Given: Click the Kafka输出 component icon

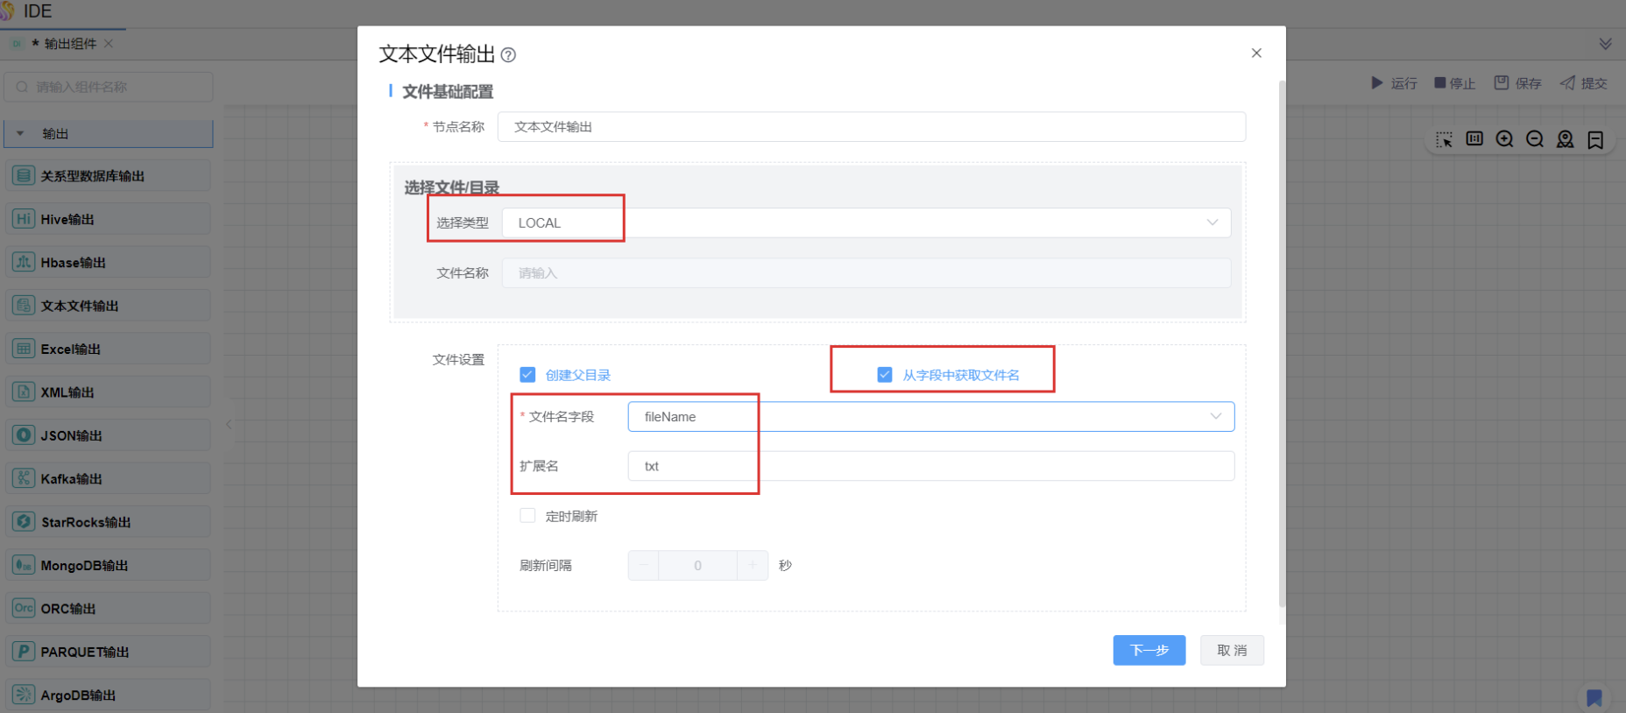Looking at the screenshot, I should pyautogui.click(x=24, y=478).
